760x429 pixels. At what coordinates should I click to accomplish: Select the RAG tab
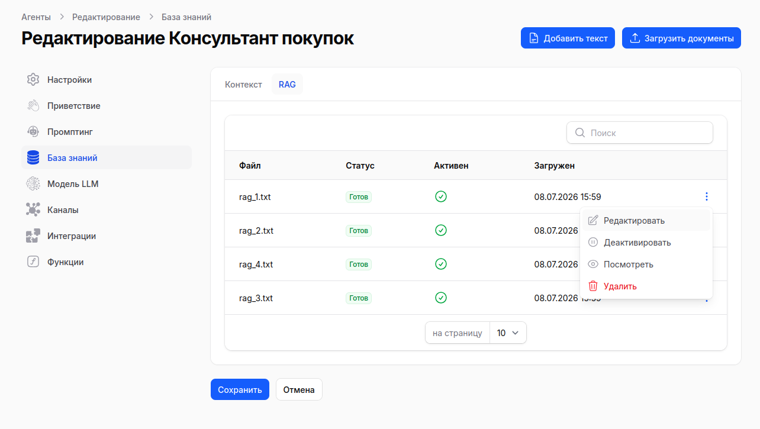(x=287, y=85)
